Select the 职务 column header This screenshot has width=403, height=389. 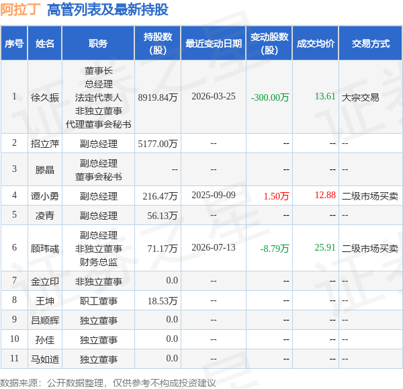[x=98, y=44]
